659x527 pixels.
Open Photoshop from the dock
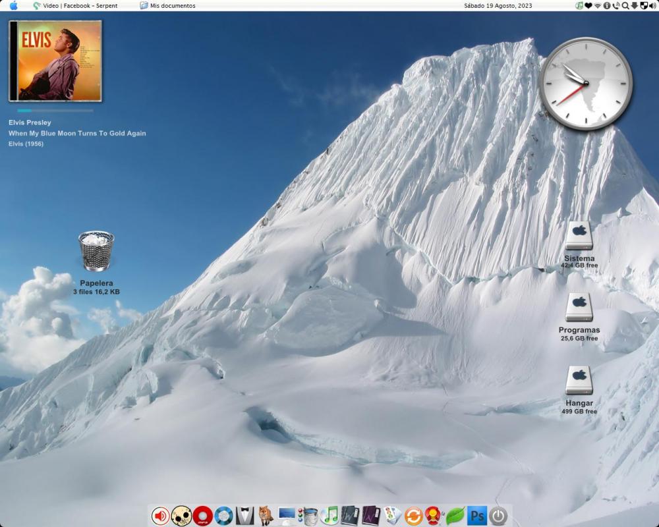click(476, 516)
